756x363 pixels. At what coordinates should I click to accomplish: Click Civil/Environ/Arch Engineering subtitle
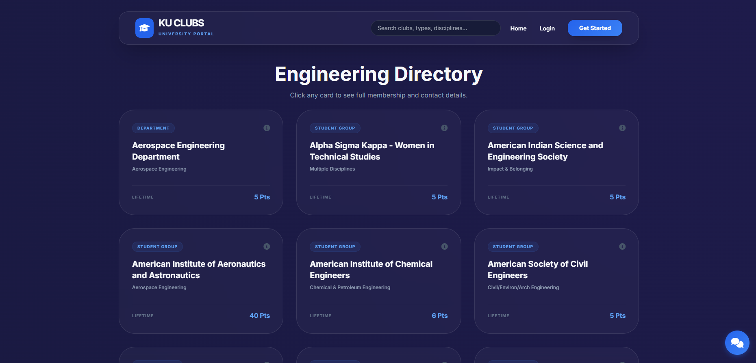tap(523, 287)
